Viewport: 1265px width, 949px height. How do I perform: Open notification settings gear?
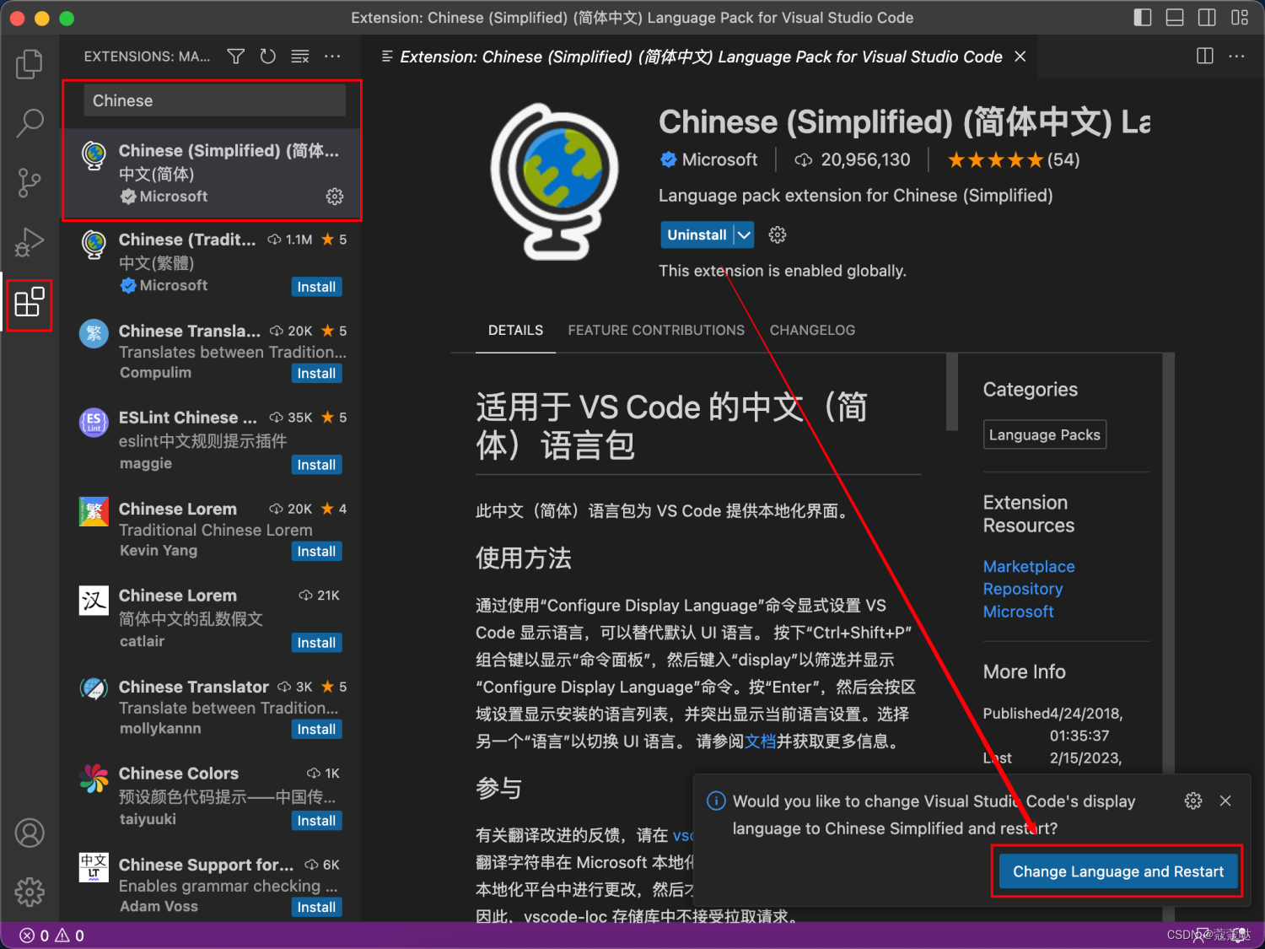coord(1193,801)
